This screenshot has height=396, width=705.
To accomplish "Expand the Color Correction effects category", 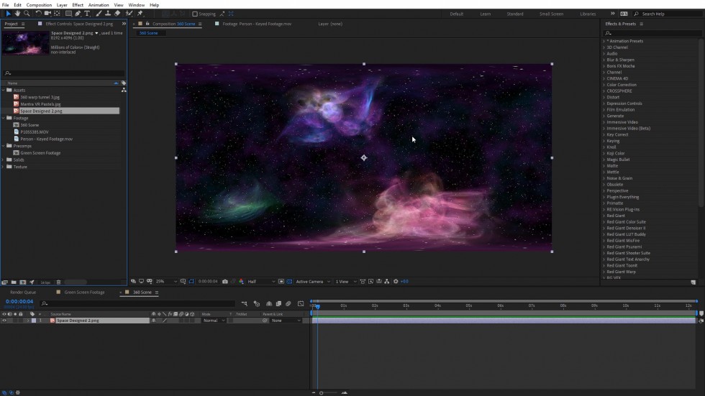I will coord(621,85).
